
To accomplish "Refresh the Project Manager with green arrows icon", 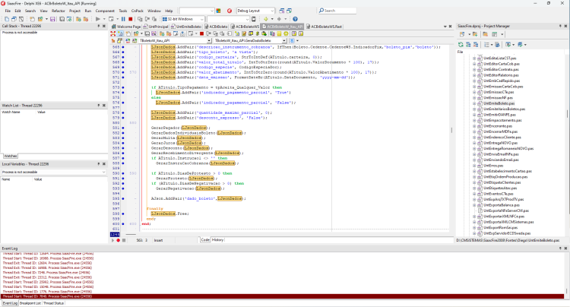I will [461, 44].
